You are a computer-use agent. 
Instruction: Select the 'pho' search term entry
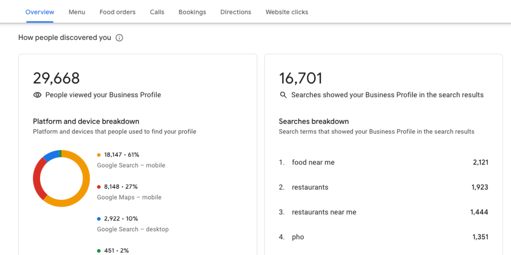[x=298, y=237]
